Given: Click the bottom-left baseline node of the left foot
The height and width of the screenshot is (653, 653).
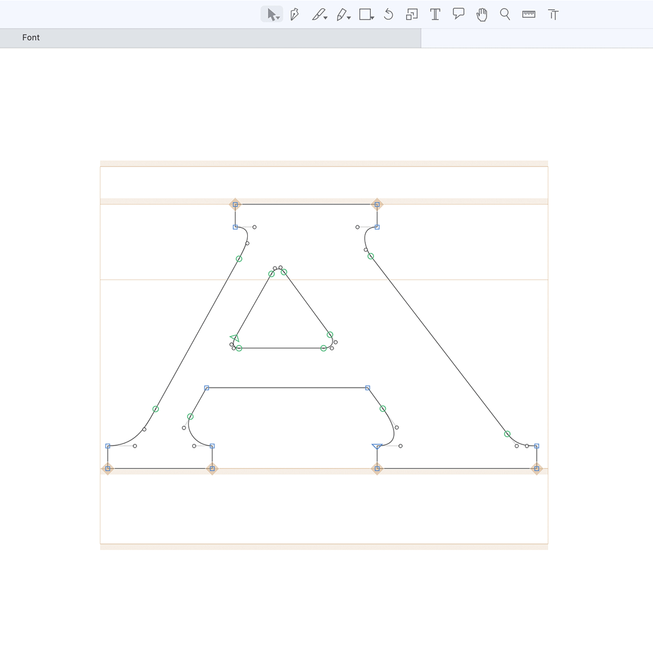Looking at the screenshot, I should [108, 468].
